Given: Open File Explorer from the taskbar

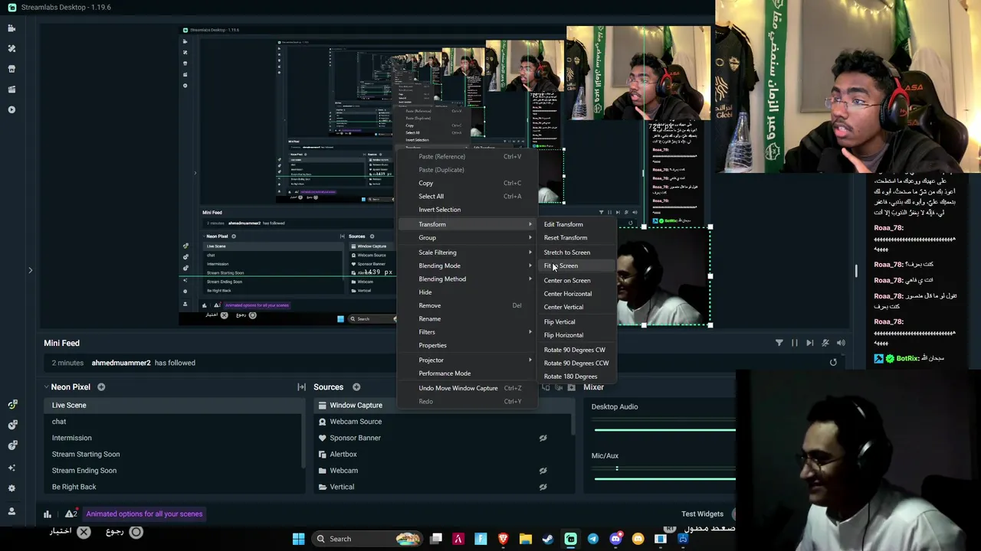Looking at the screenshot, I should tap(526, 539).
